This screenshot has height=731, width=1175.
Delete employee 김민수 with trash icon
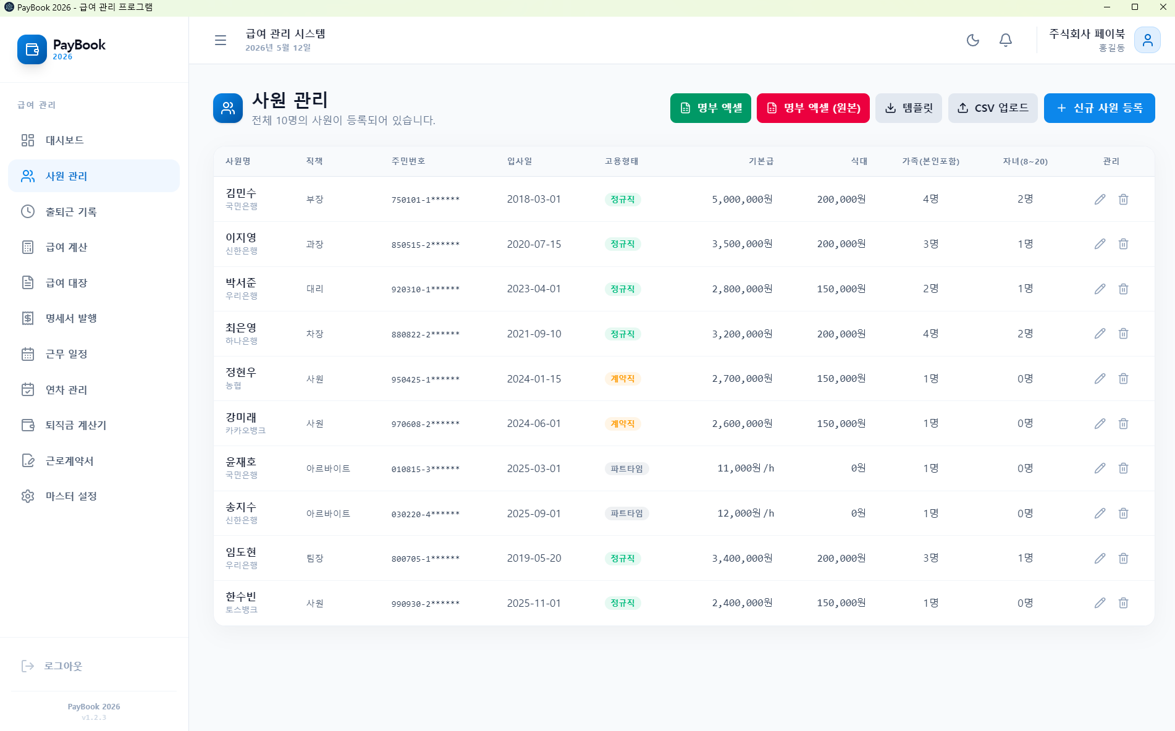pos(1124,199)
